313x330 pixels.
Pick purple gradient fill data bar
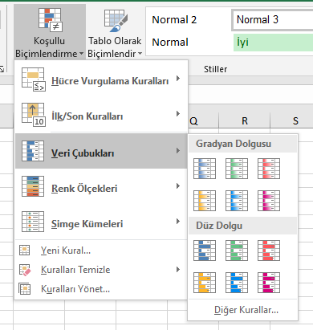(269, 201)
